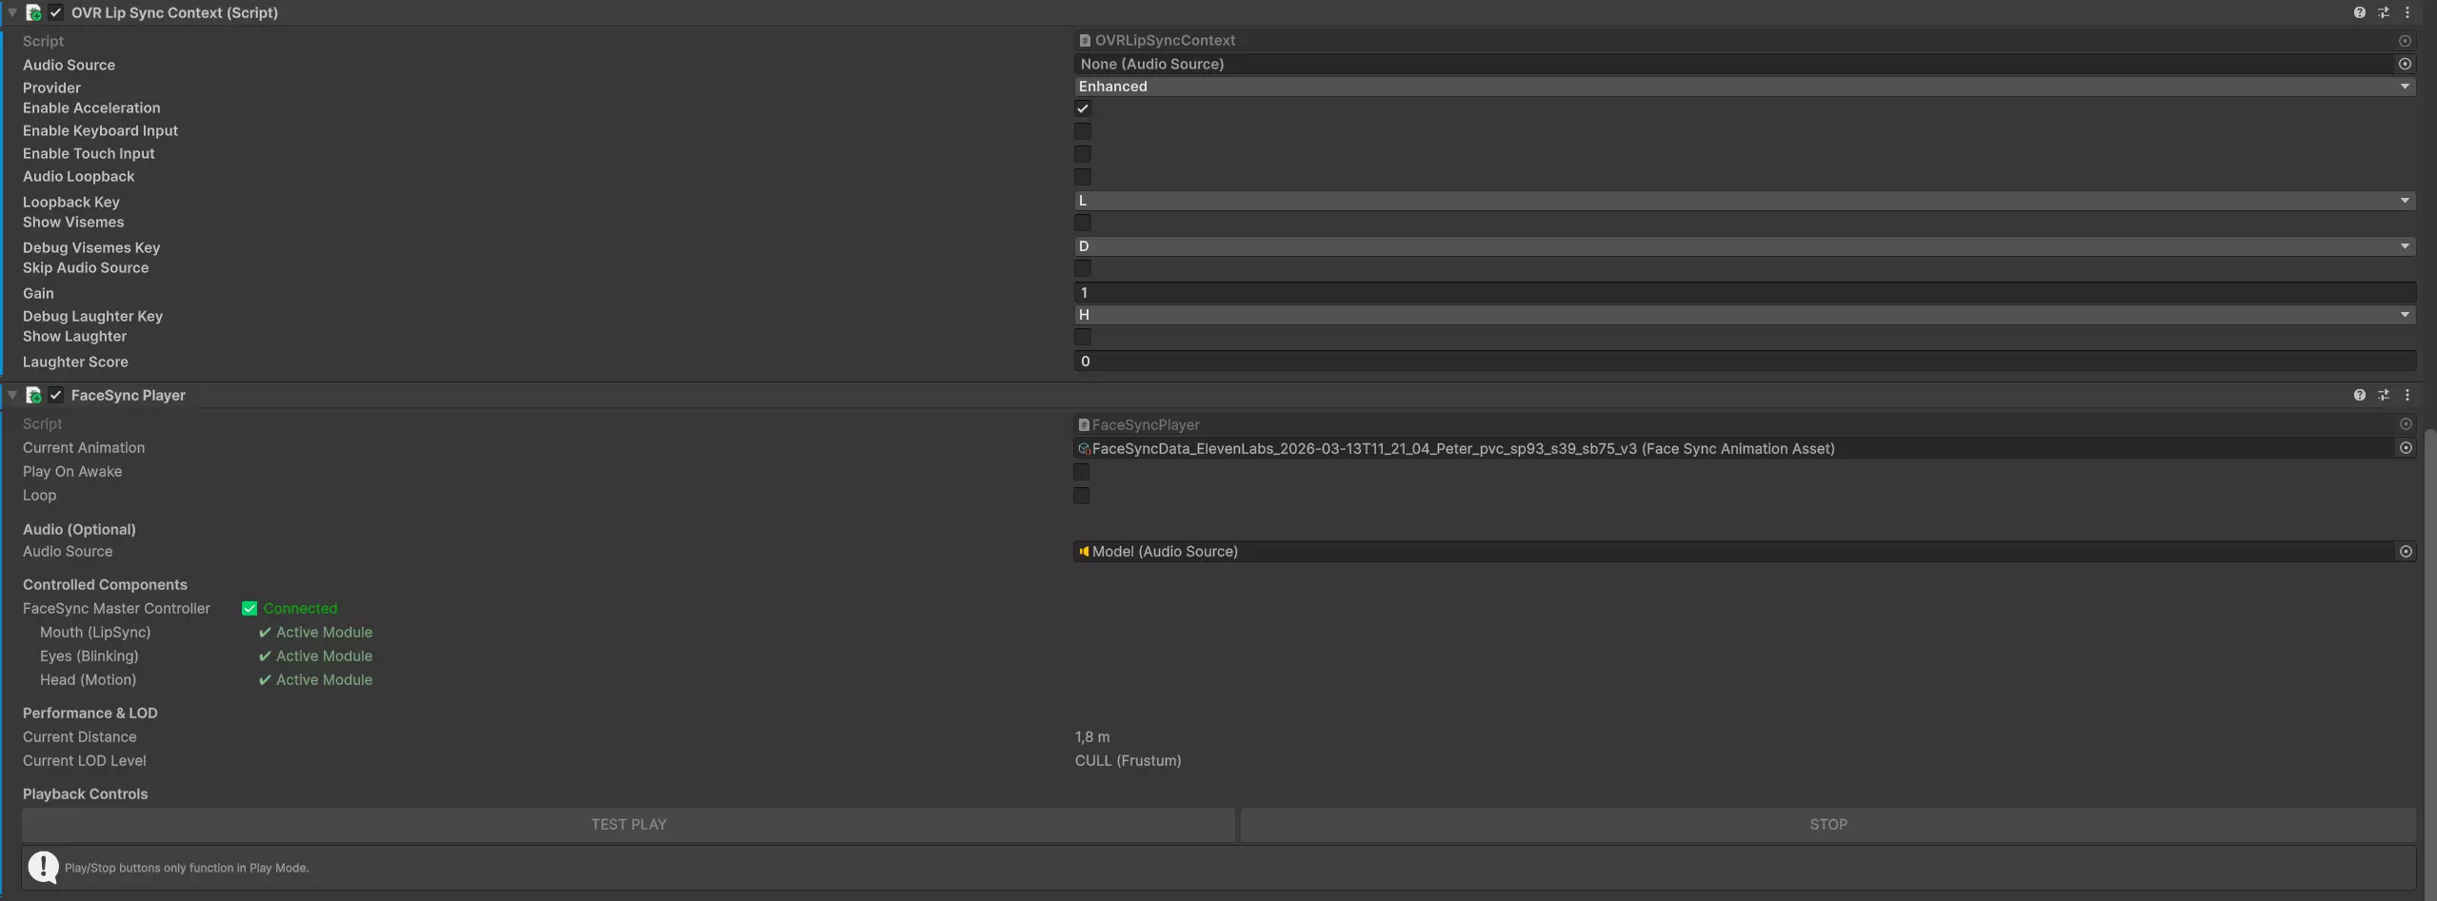Collapse the OVR Lip Sync Context component
The height and width of the screenshot is (901, 2437).
(x=12, y=12)
